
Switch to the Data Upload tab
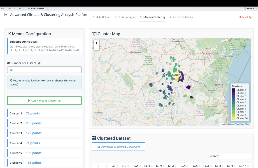coord(102,17)
